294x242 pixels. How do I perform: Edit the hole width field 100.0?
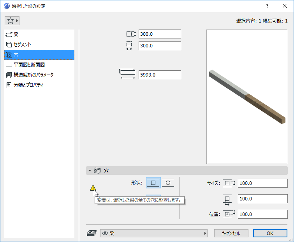[263, 198]
